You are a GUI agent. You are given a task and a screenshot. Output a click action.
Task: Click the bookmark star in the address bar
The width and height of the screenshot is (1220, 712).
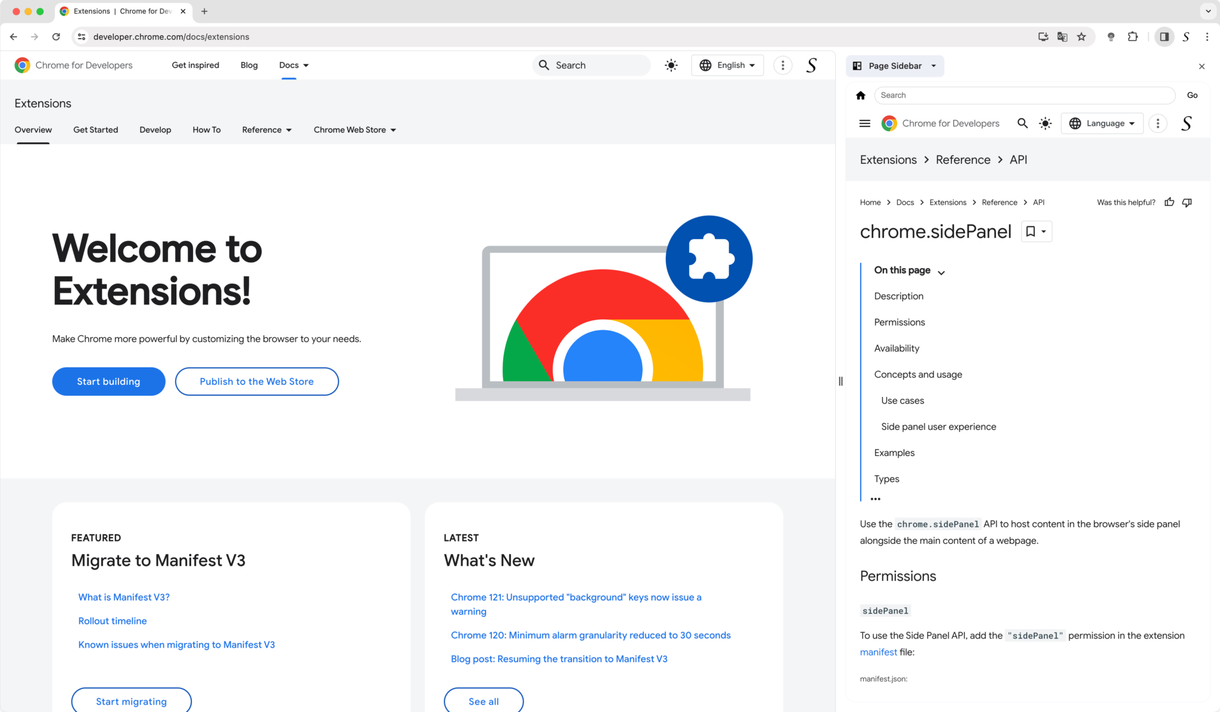(x=1081, y=36)
